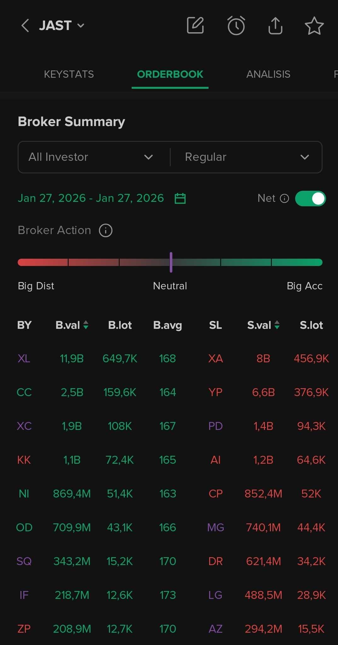338x645 pixels.
Task: Tap the share upload icon
Action: [275, 25]
